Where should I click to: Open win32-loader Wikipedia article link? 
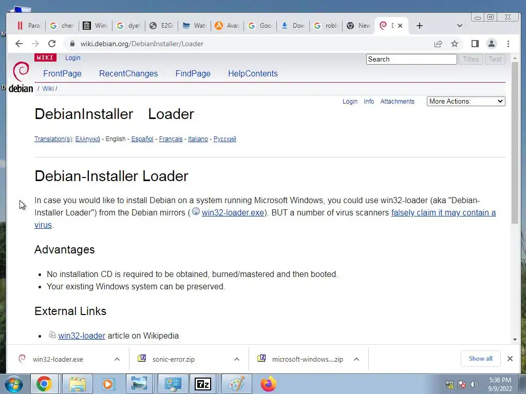click(82, 336)
